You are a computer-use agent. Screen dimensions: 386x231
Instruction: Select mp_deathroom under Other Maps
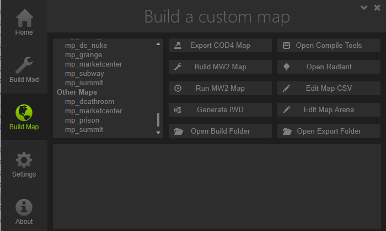[x=89, y=102]
